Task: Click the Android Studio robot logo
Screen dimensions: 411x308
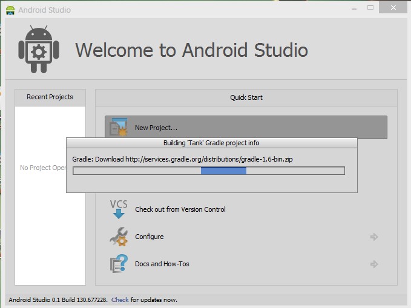Action: point(39,49)
